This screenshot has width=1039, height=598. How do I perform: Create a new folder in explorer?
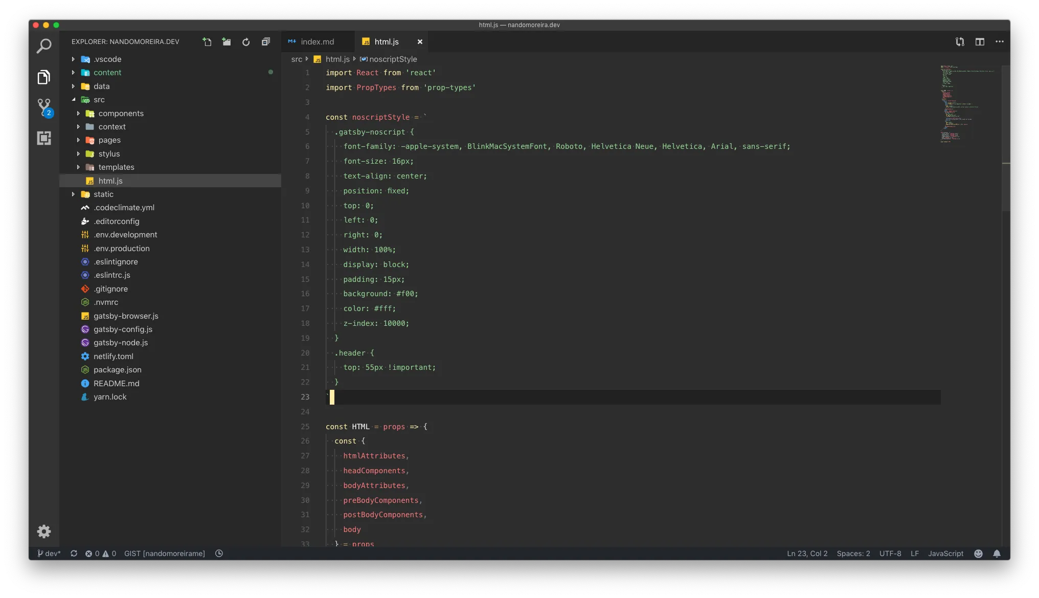[x=227, y=42]
